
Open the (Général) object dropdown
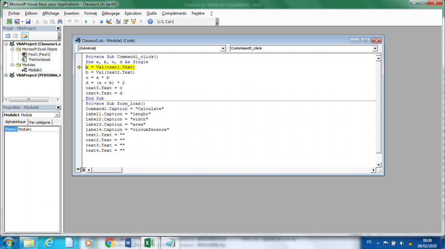point(223,48)
